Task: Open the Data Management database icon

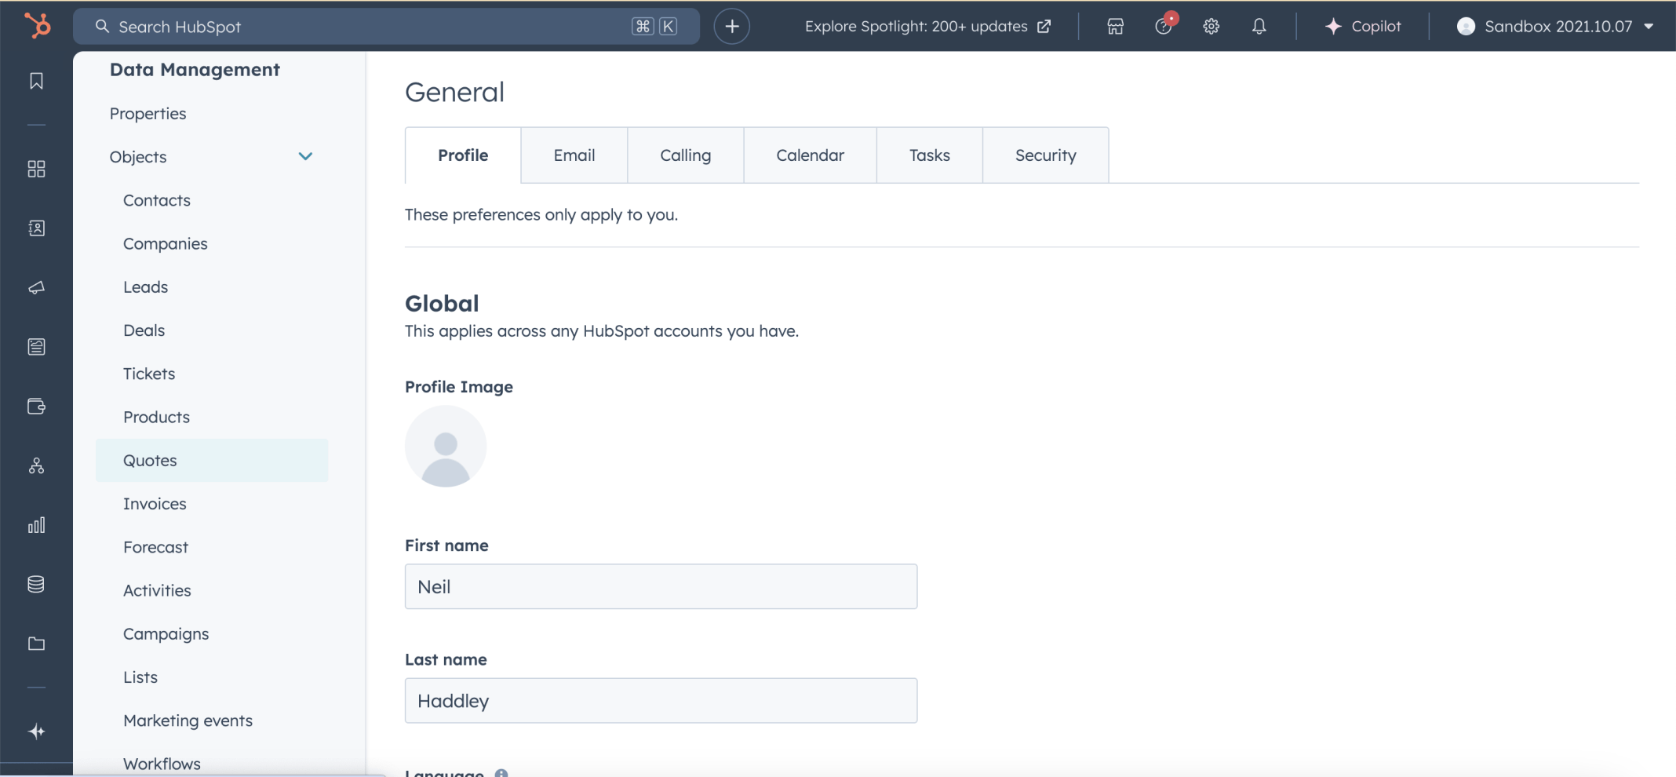Action: coord(36,584)
